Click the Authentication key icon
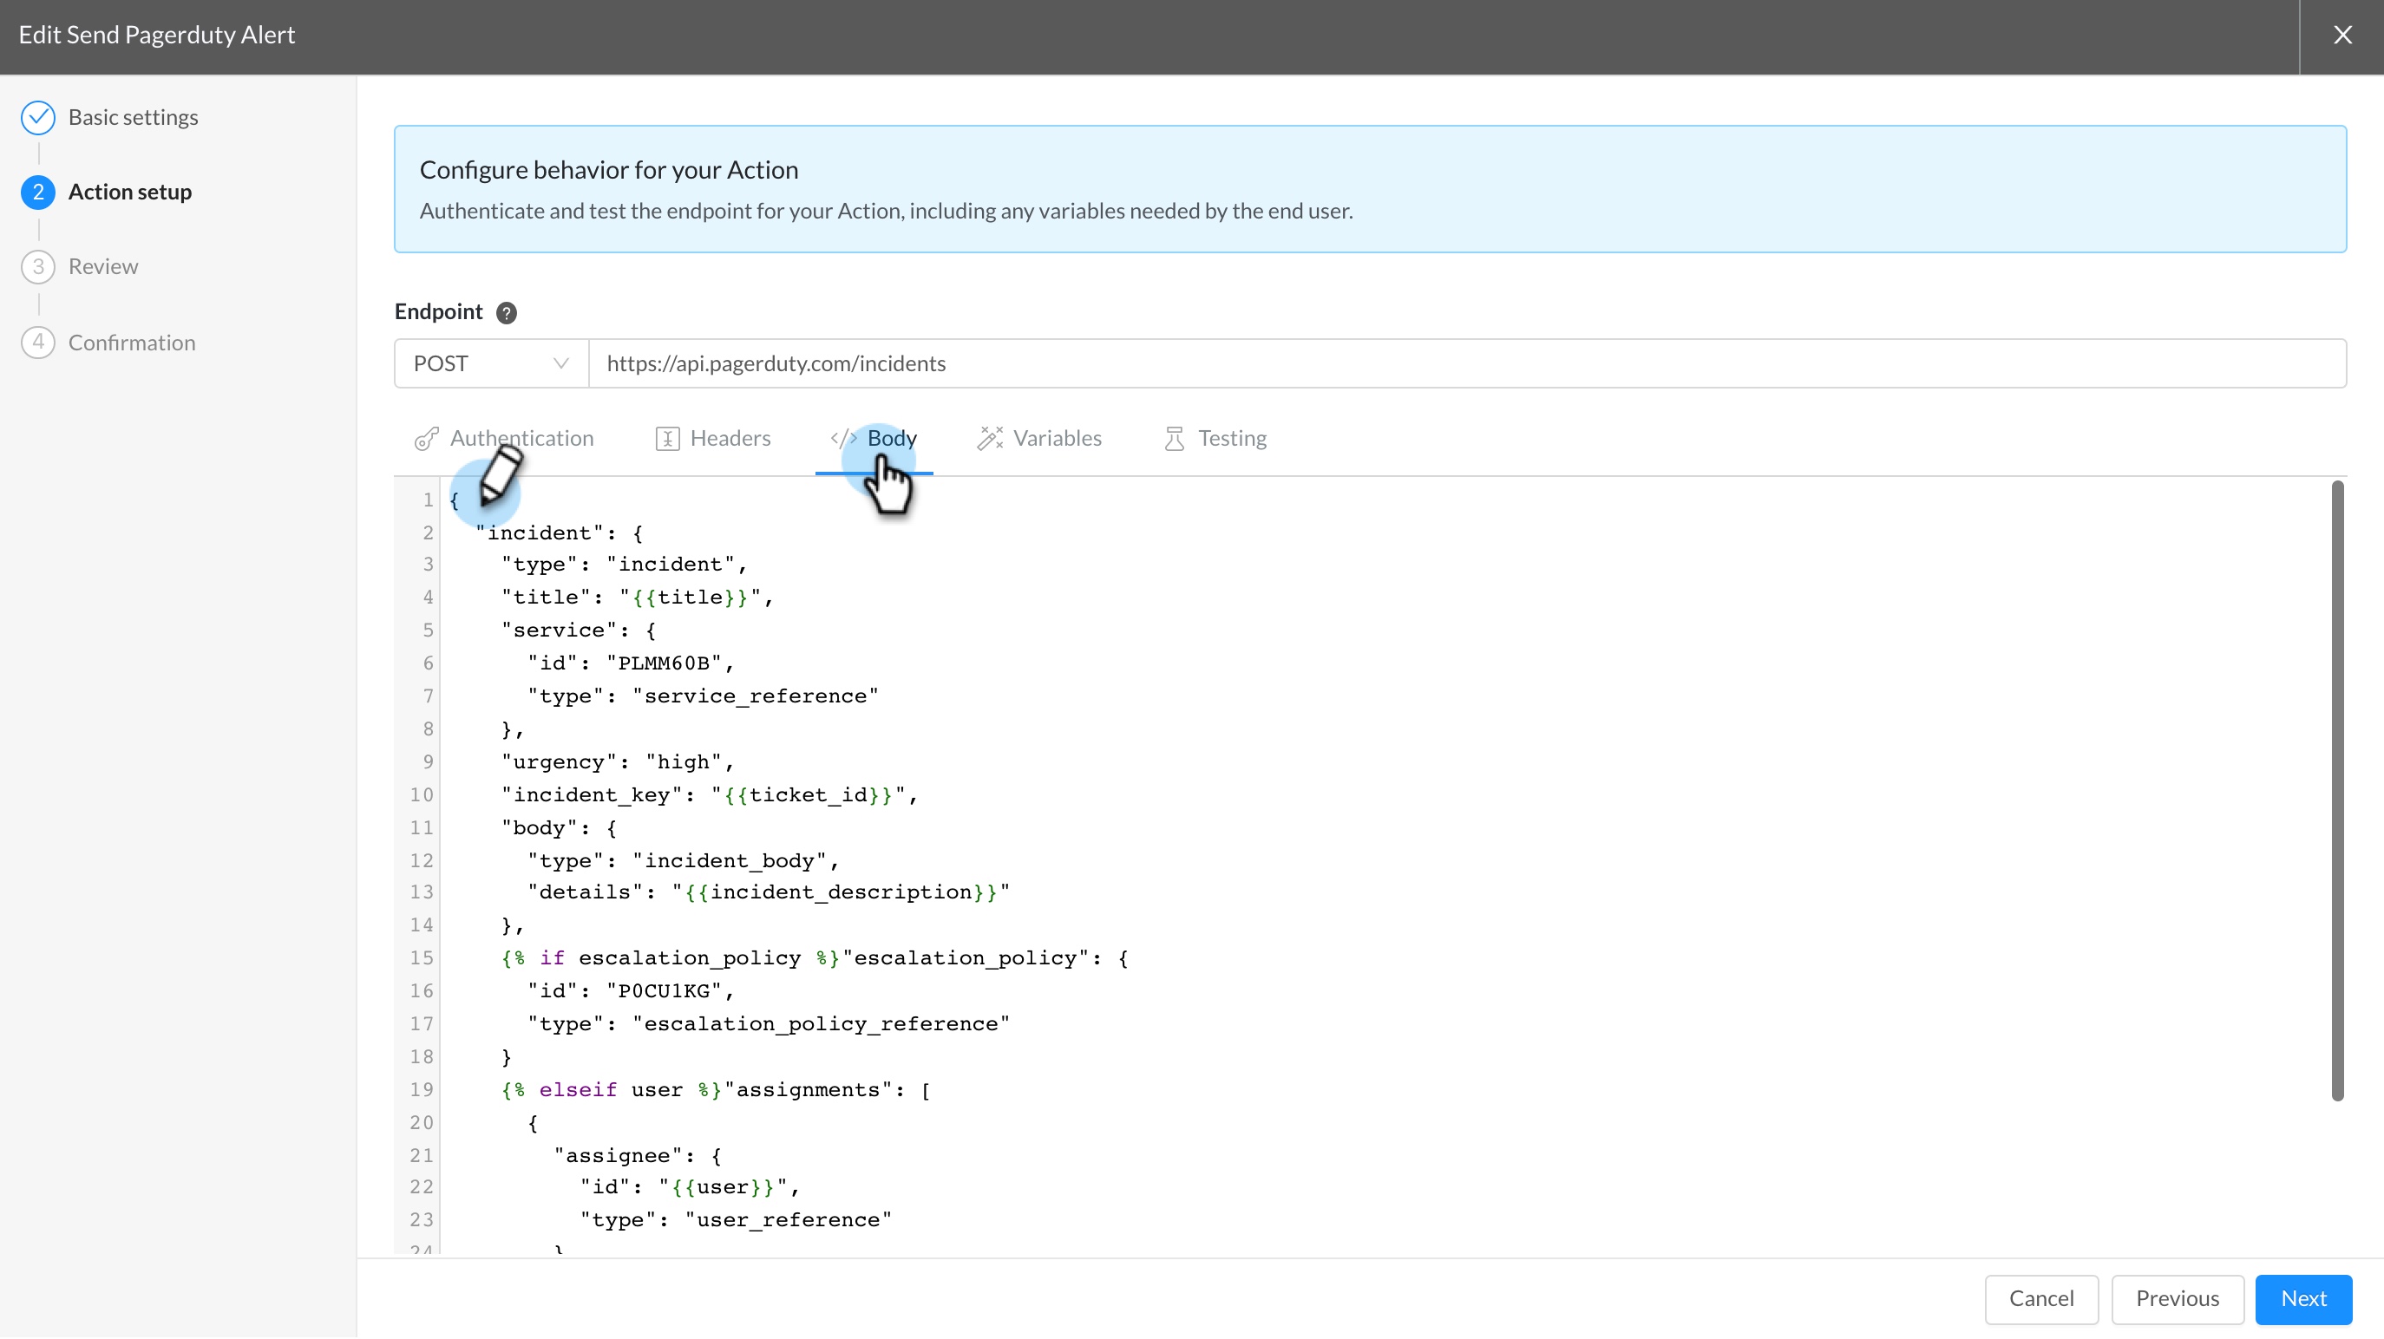Image resolution: width=2384 pixels, height=1339 pixels. point(427,439)
